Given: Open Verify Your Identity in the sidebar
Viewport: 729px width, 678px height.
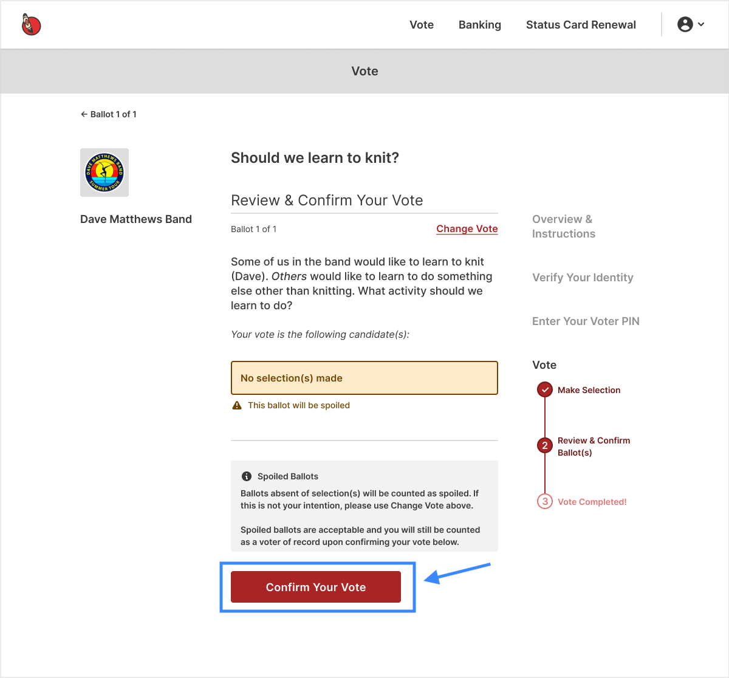Looking at the screenshot, I should pos(583,278).
